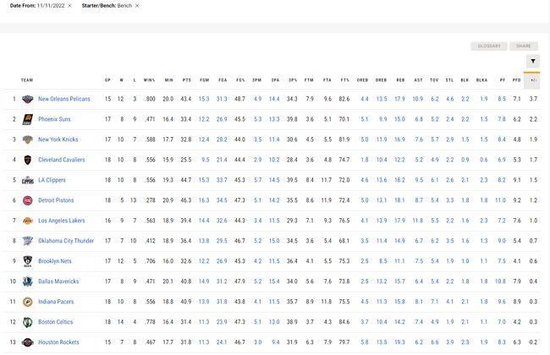Sort table by PFD column header
Screen dimensions: 550x355
coord(517,80)
